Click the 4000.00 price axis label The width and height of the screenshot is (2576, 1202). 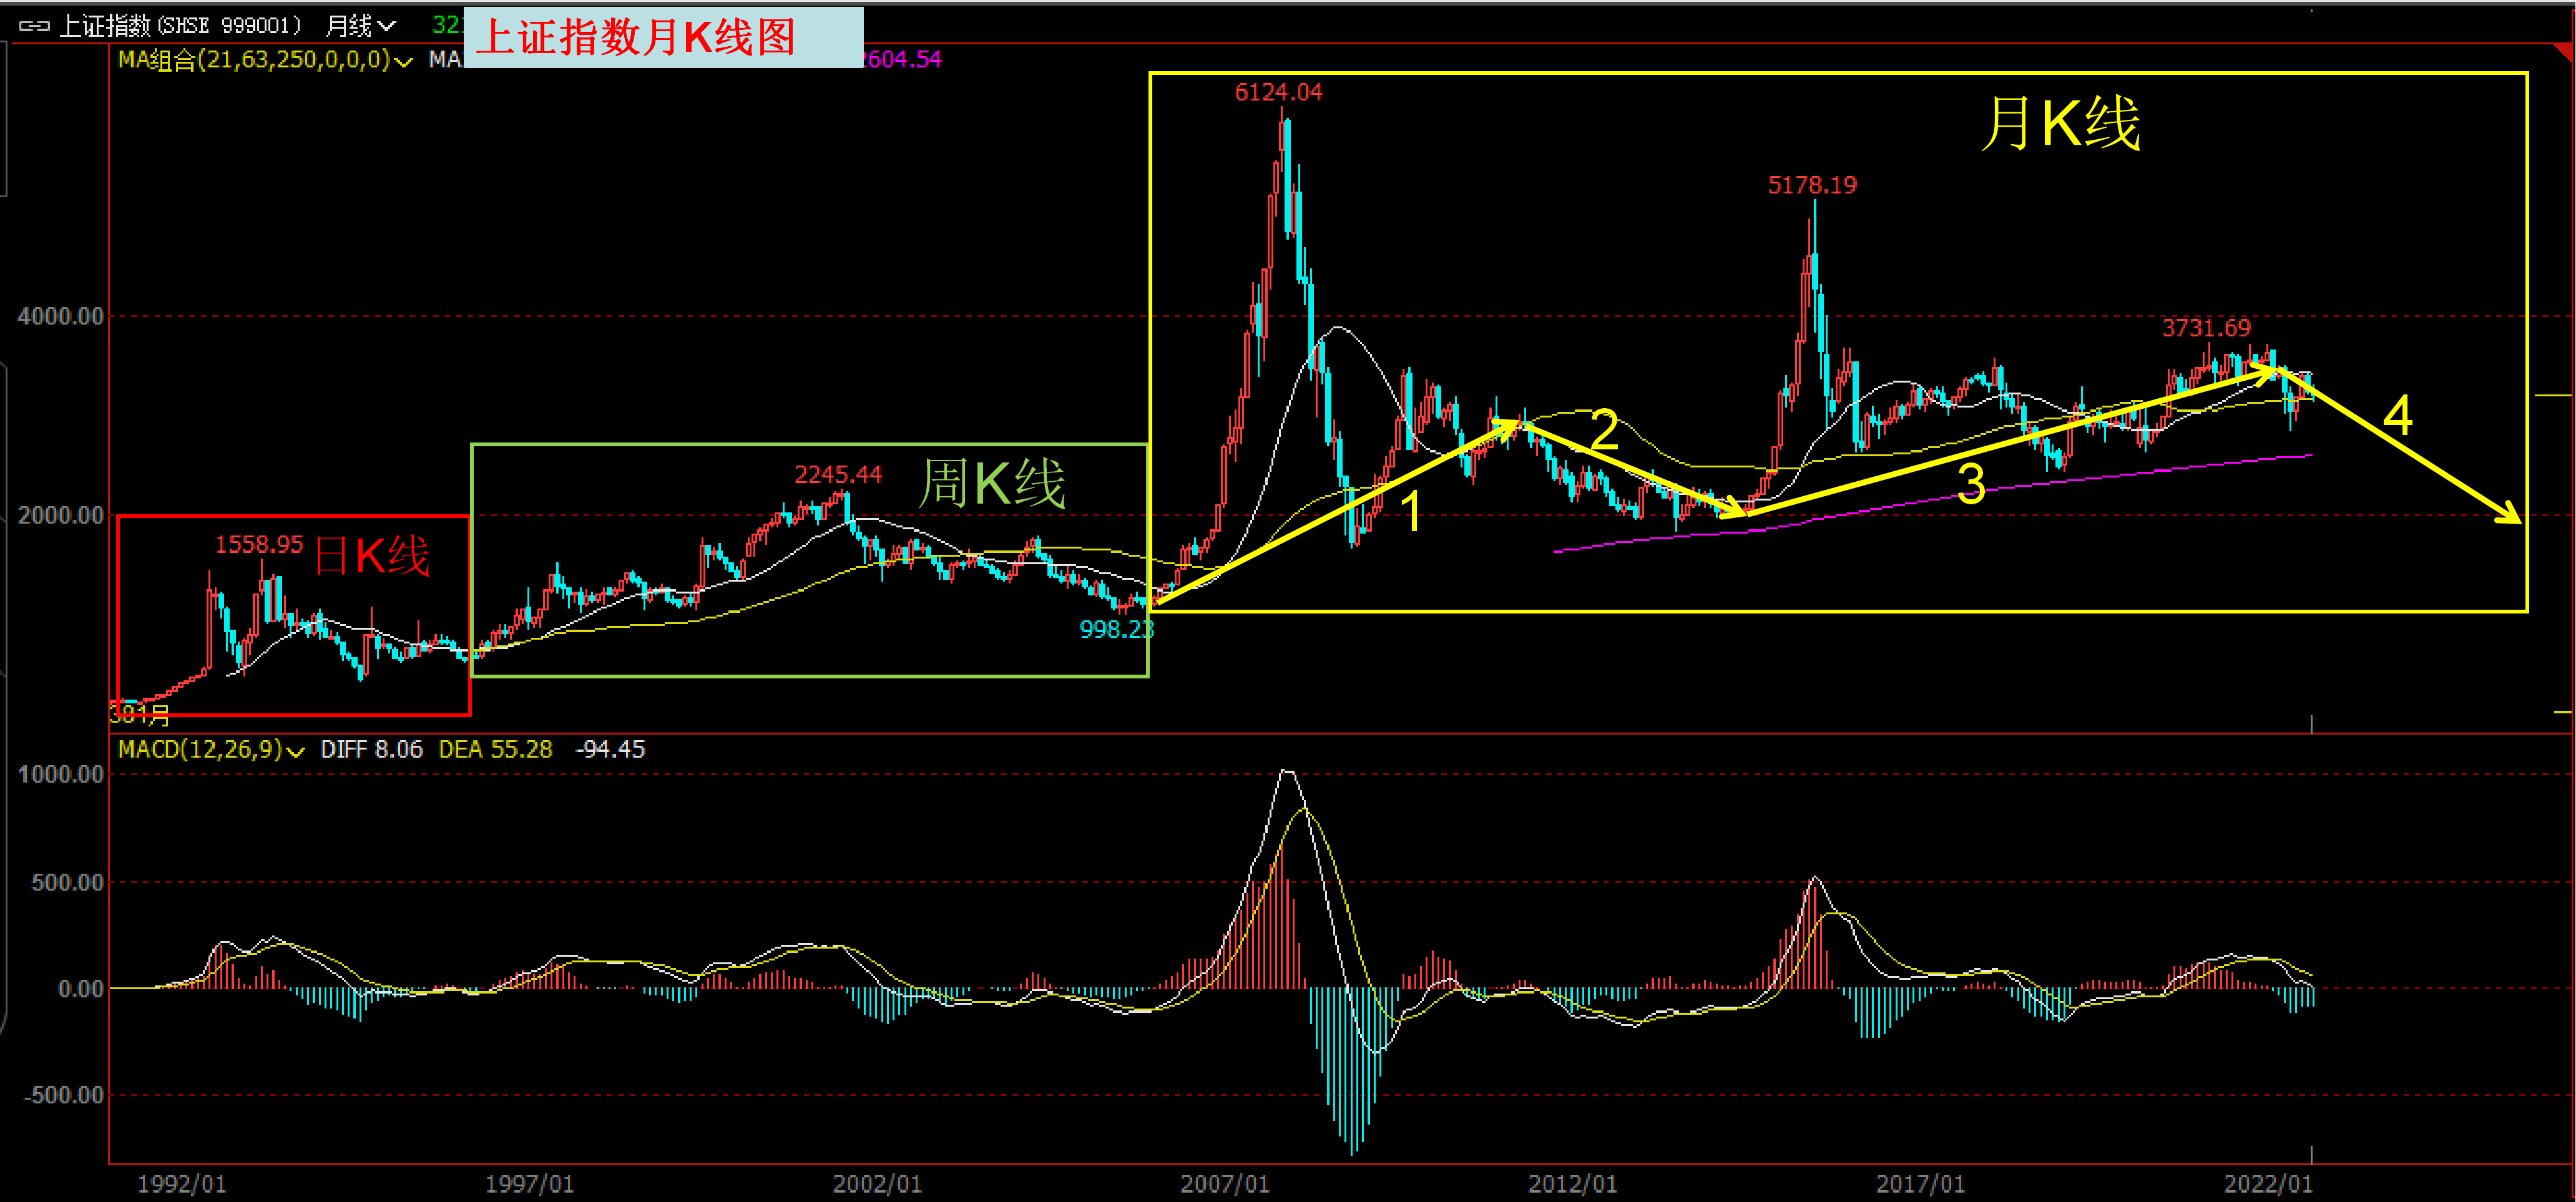point(61,317)
